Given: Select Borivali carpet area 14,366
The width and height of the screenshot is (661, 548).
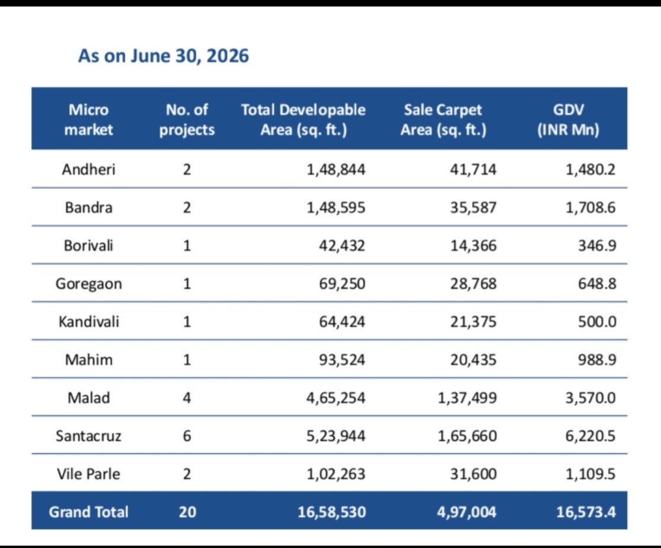Looking at the screenshot, I should click(473, 246).
